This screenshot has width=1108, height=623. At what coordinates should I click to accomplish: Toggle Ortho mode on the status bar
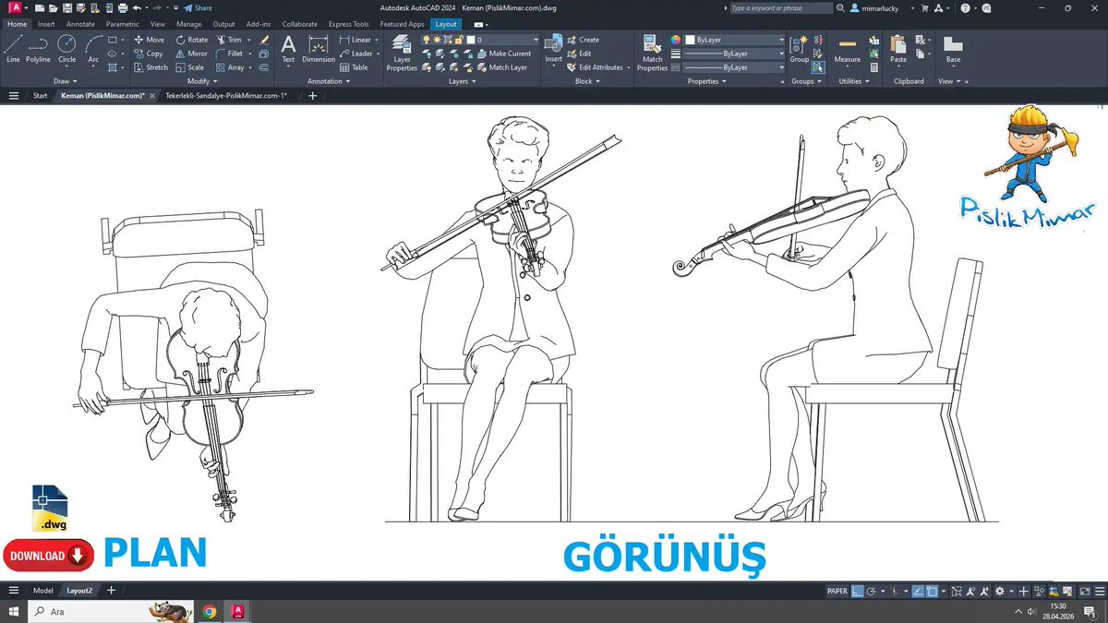pos(857,591)
